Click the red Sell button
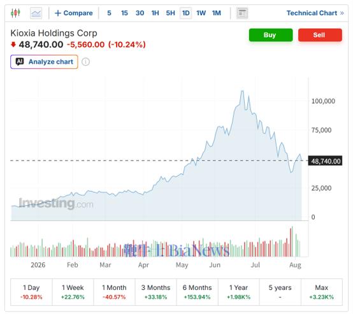The image size is (353, 314). (x=320, y=35)
